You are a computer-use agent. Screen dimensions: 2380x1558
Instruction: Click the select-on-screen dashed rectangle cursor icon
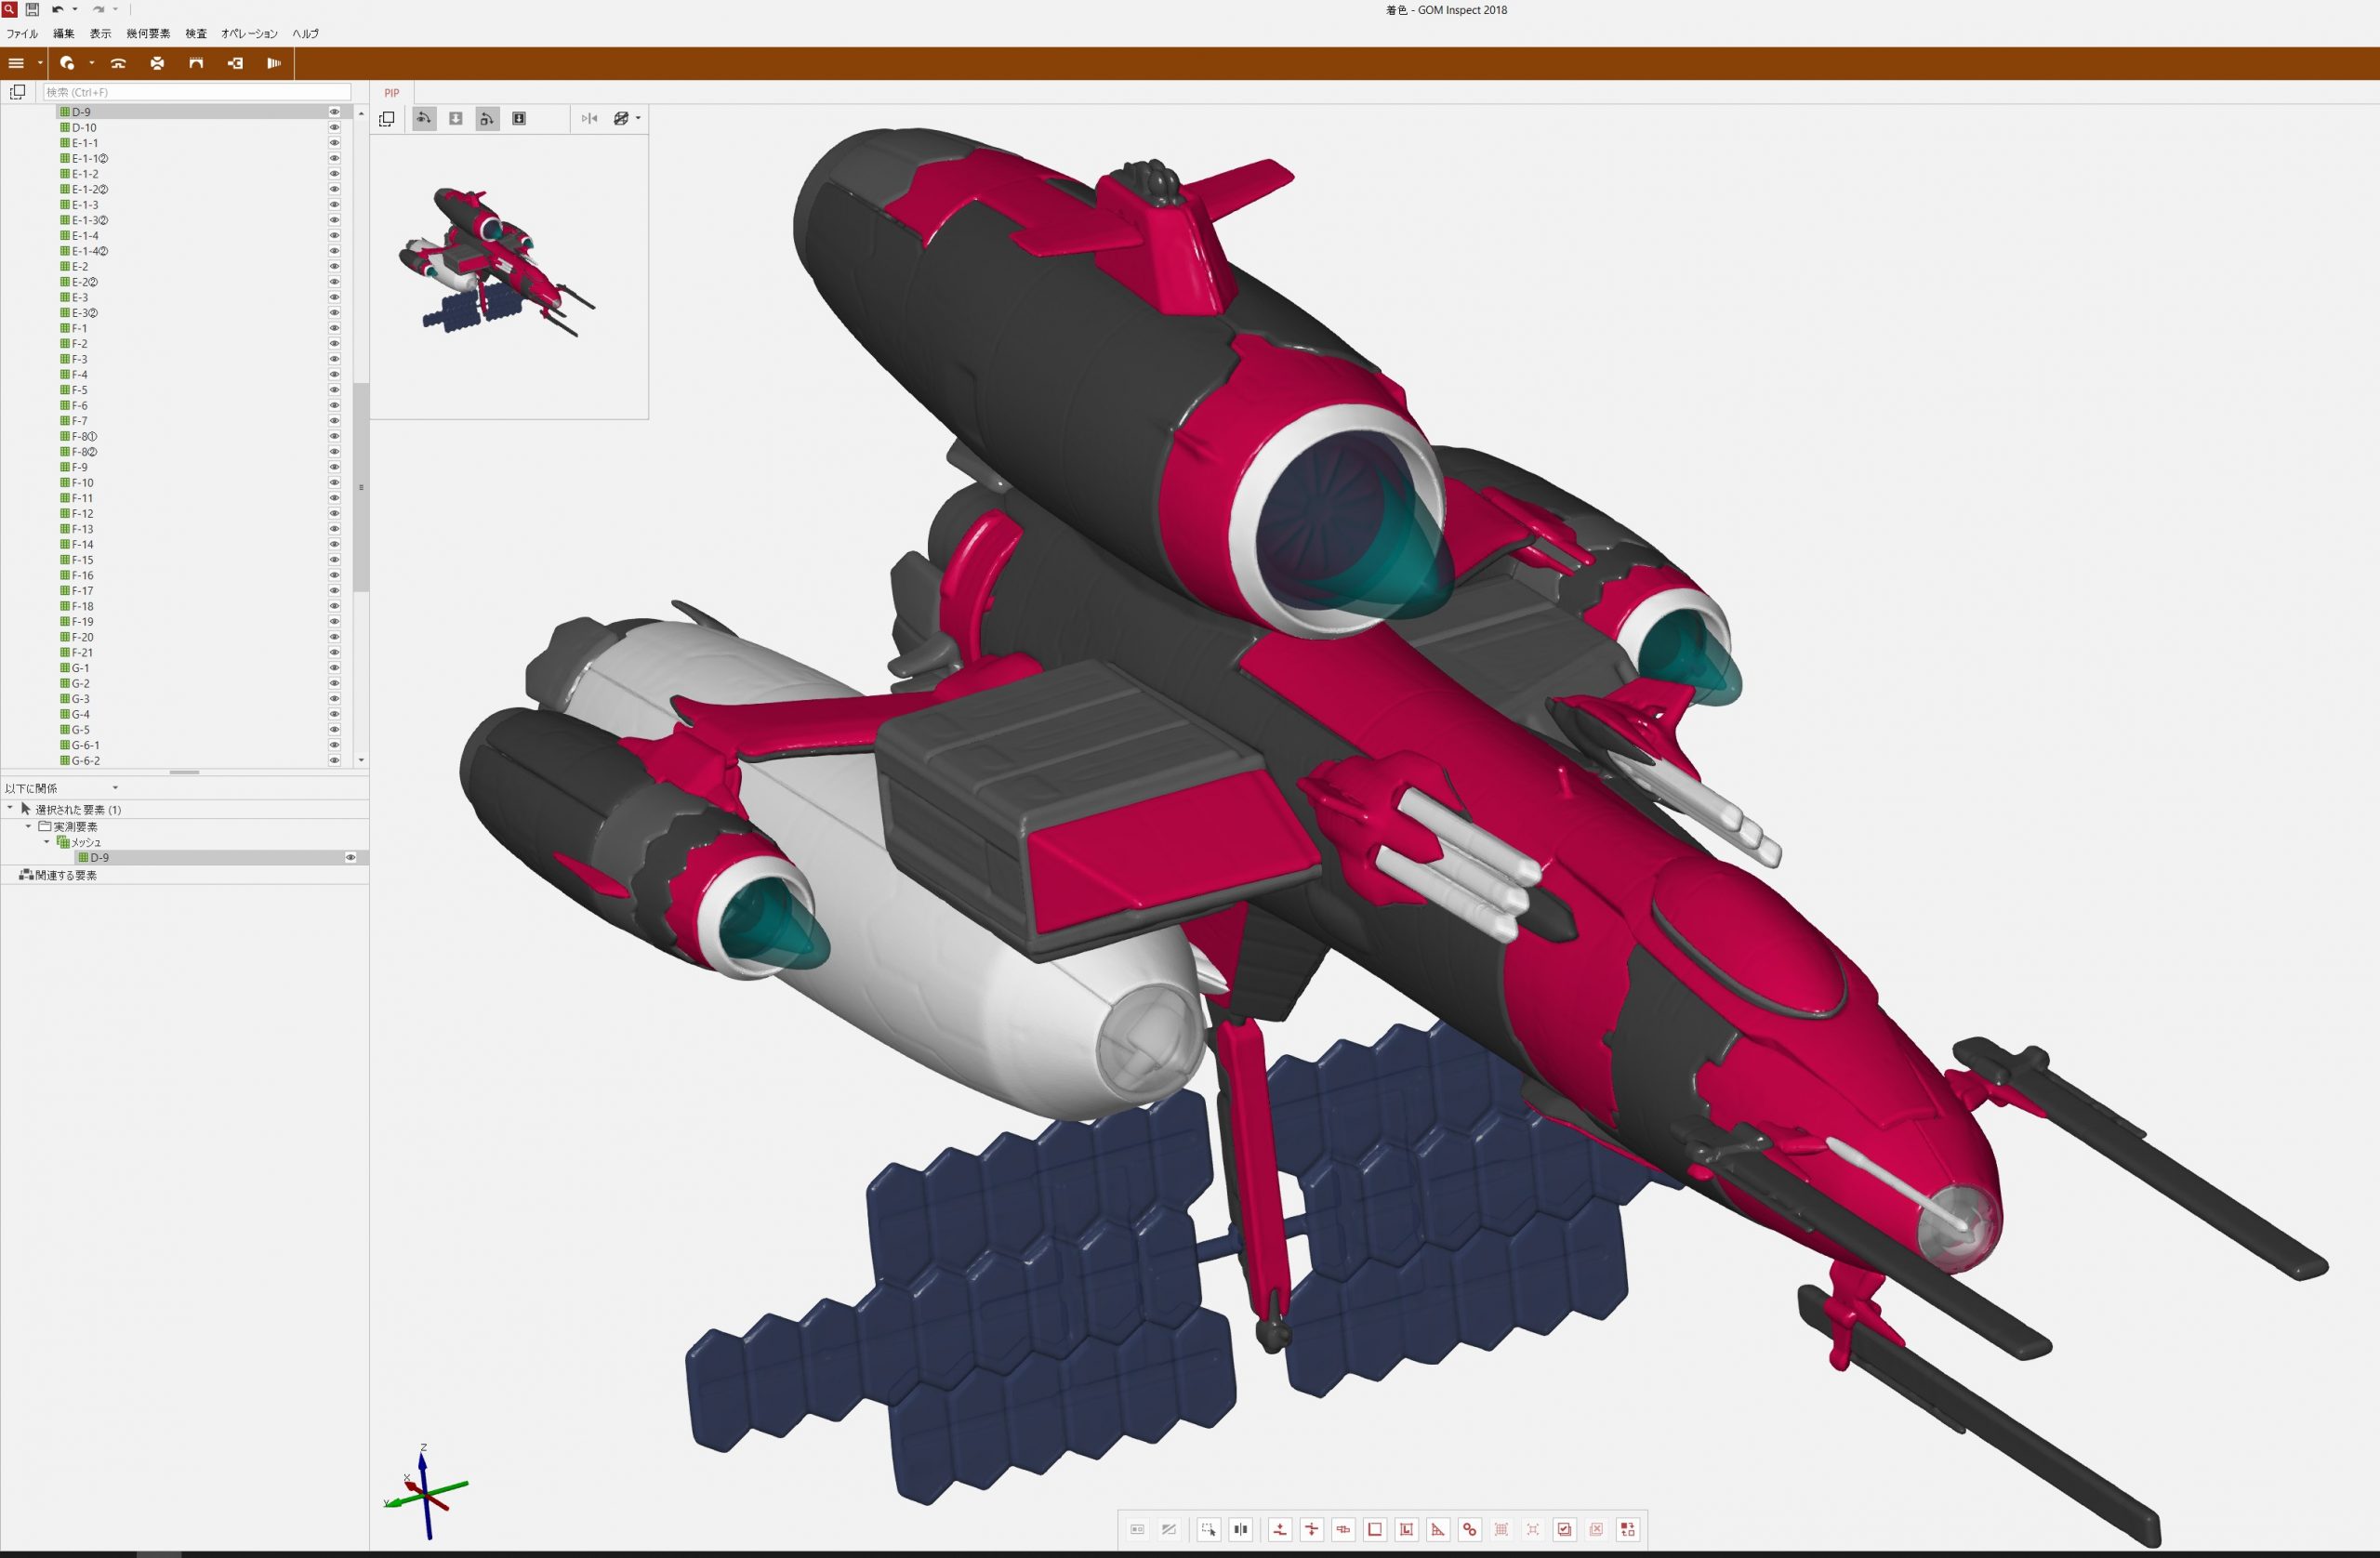tap(1208, 1529)
